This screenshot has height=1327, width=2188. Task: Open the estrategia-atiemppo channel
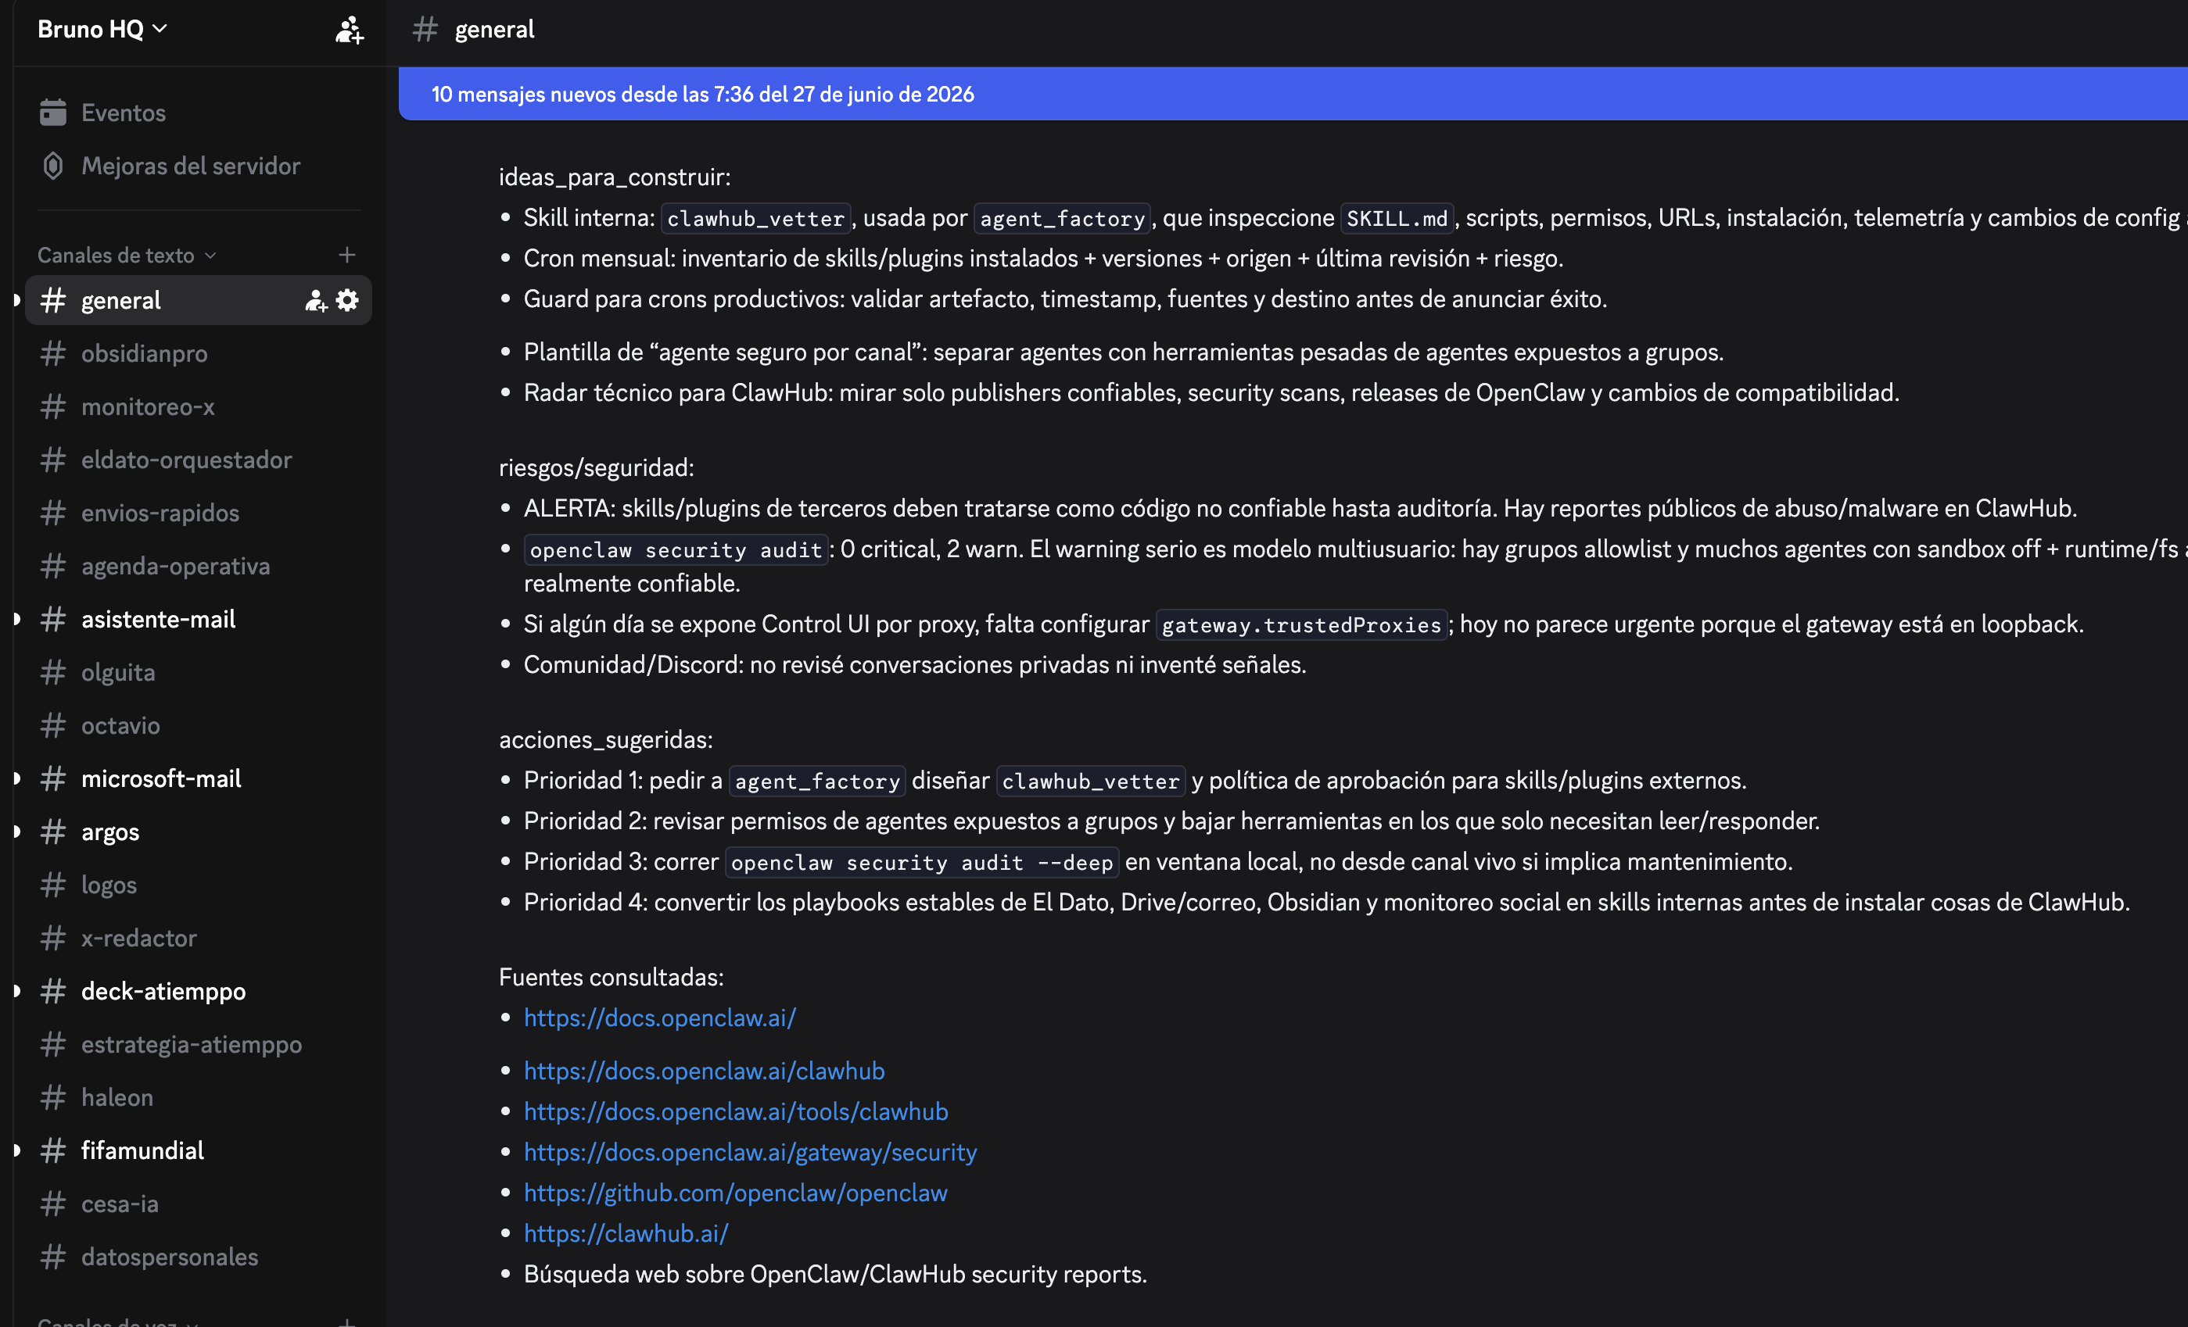[198, 1044]
